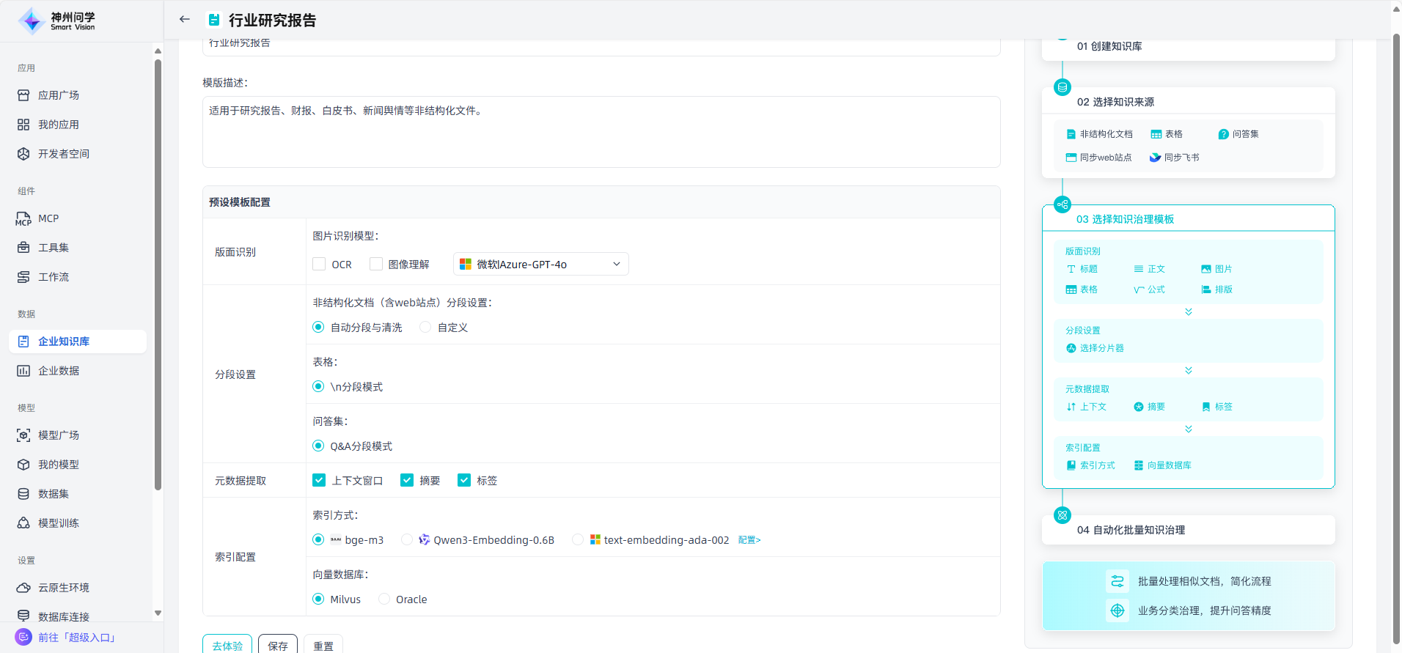Image resolution: width=1402 pixels, height=653 pixels.
Task: Click the 03 选择知识治理模板 step icon
Action: tap(1062, 204)
